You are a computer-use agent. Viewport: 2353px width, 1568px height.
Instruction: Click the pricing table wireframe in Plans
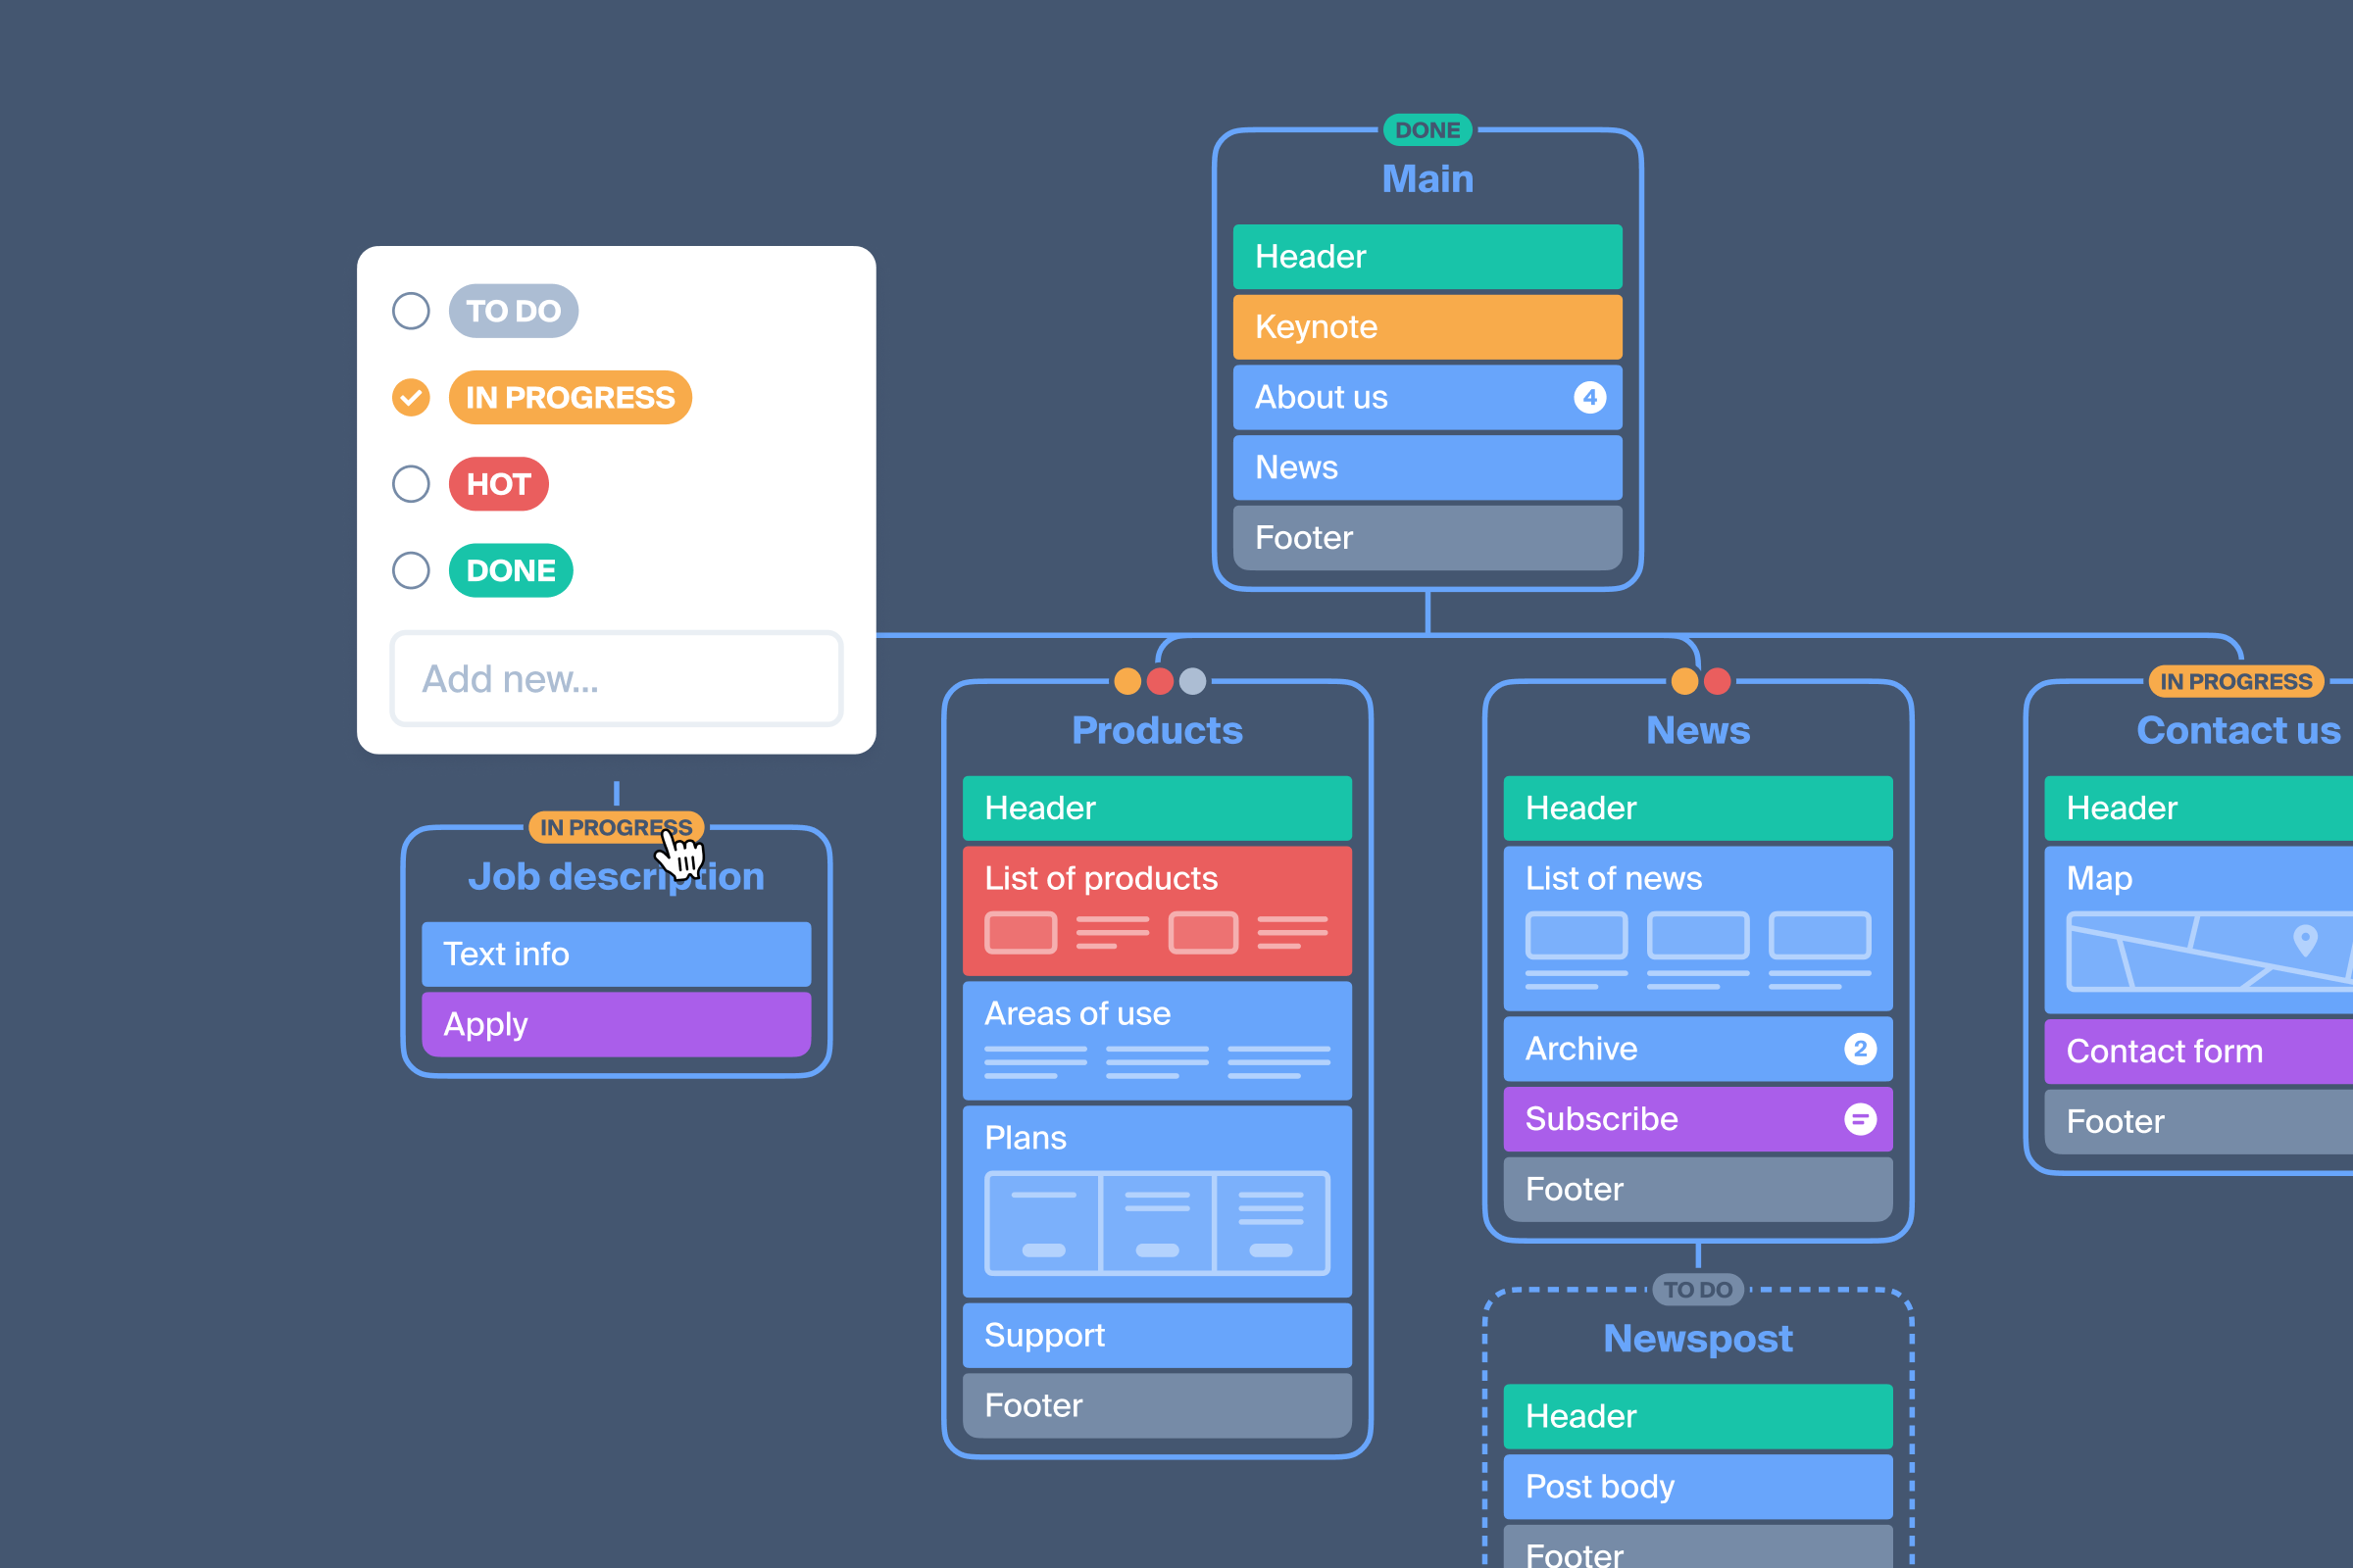coord(1157,1223)
